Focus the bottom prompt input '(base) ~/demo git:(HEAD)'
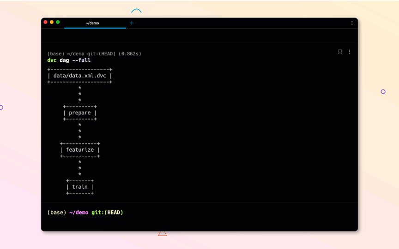 [85, 213]
